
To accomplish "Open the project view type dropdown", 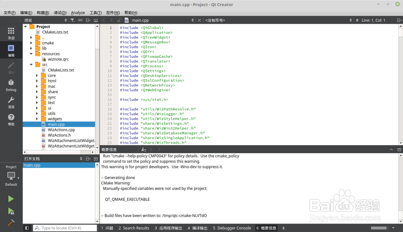I will 46,20.
